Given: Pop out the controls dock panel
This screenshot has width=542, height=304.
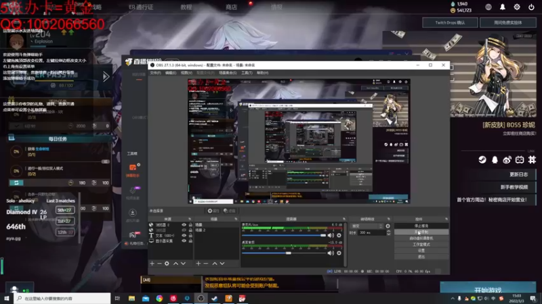Looking at the screenshot, I should 446,219.
